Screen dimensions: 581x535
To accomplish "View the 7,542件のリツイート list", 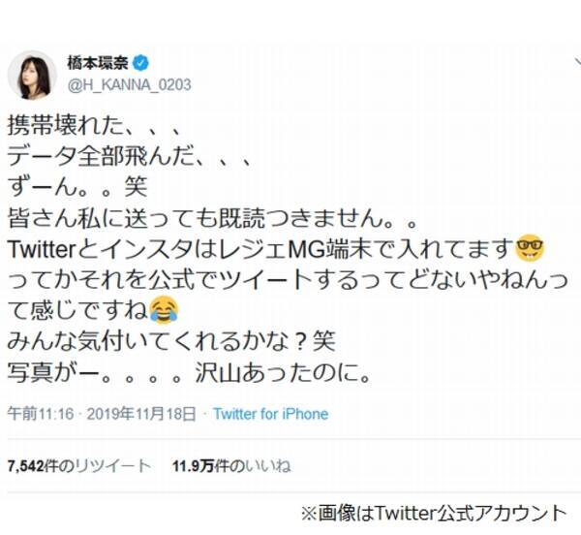I will click(x=79, y=465).
